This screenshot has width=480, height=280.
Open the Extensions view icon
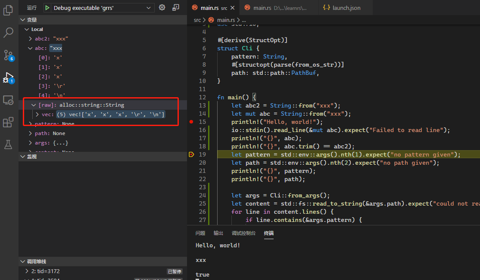[x=8, y=123]
